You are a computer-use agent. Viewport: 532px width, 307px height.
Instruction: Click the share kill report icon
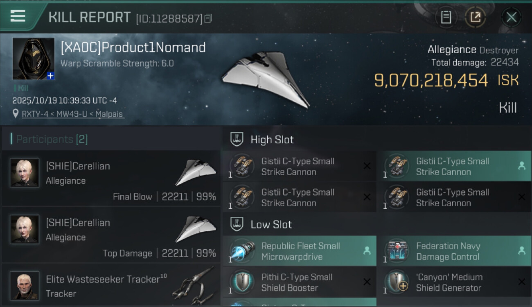[x=475, y=17]
